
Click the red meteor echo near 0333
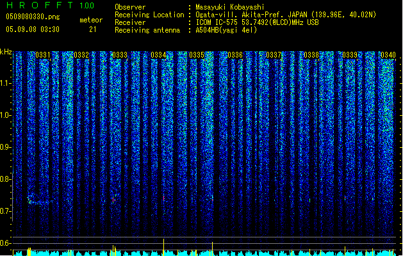(x=113, y=200)
